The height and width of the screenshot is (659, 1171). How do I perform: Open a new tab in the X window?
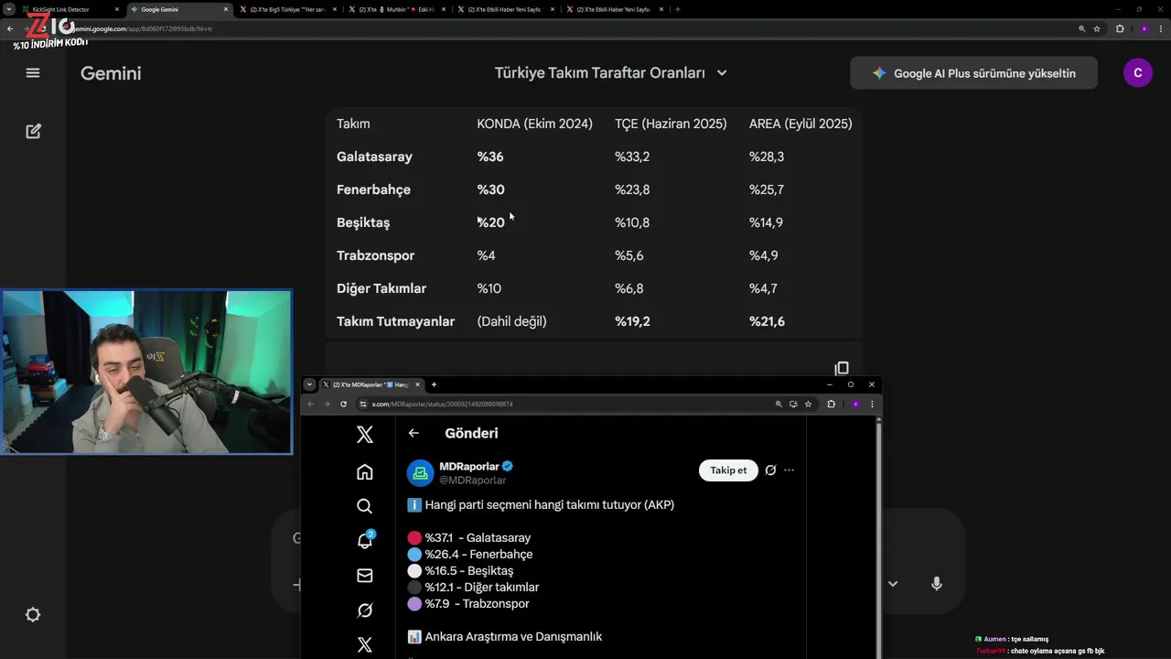click(434, 384)
